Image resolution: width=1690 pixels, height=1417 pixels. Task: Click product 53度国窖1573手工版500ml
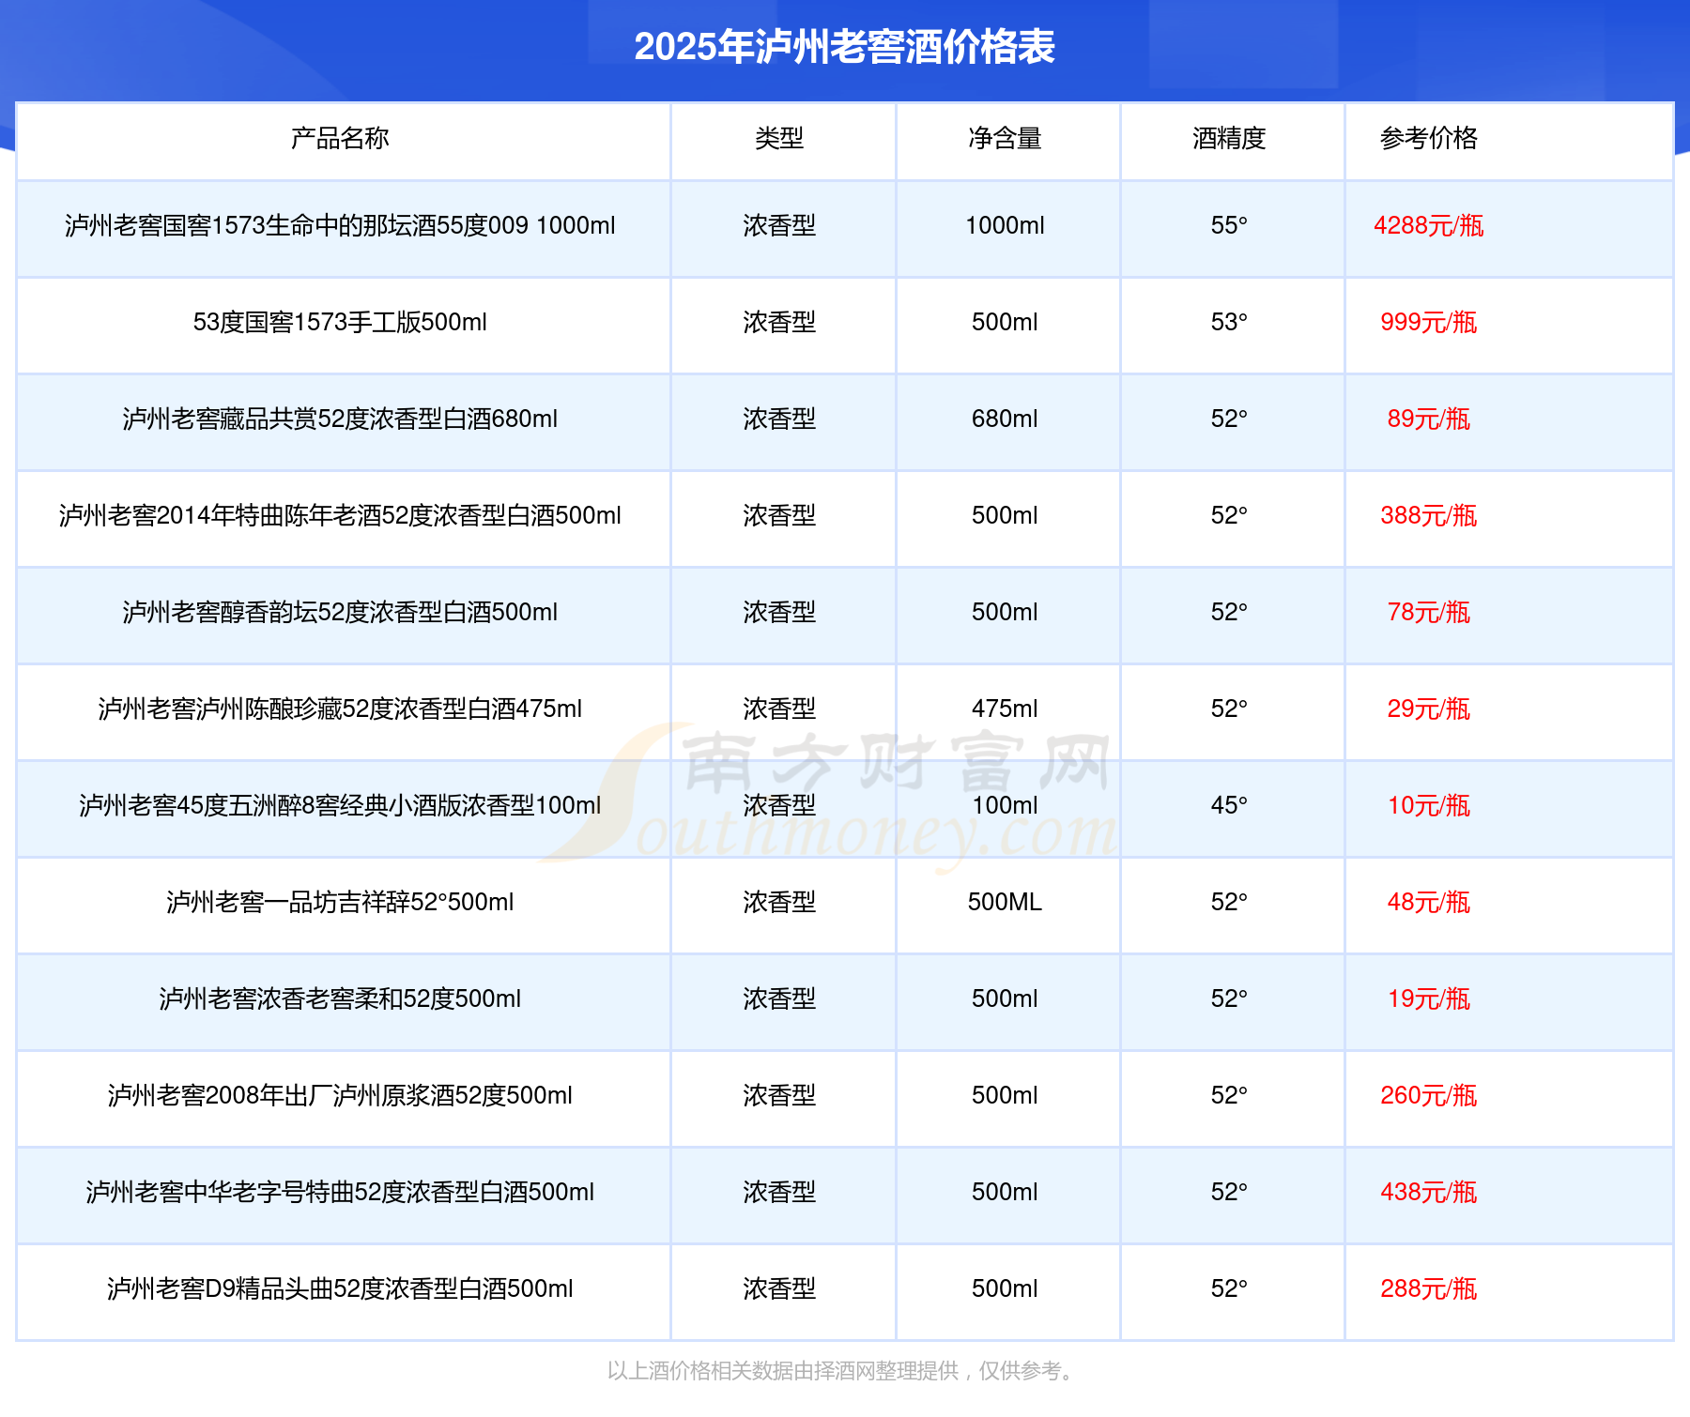tap(340, 323)
